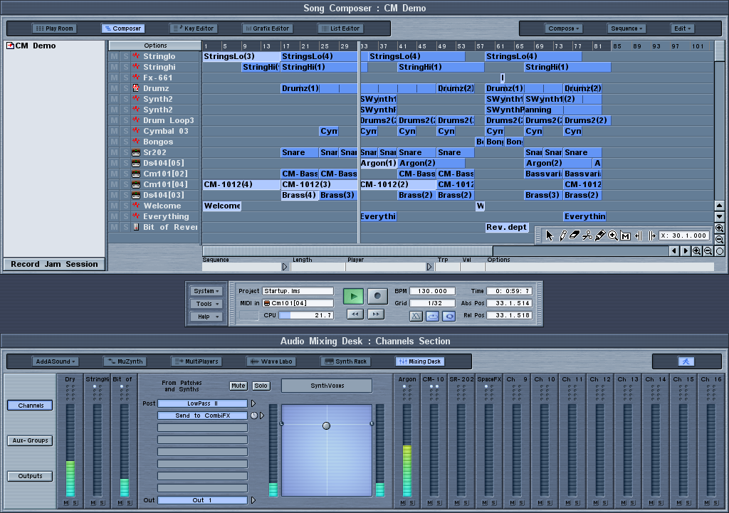Image resolution: width=729 pixels, height=513 pixels.
Task: Toggle the button right of the loop icon
Action: [449, 316]
